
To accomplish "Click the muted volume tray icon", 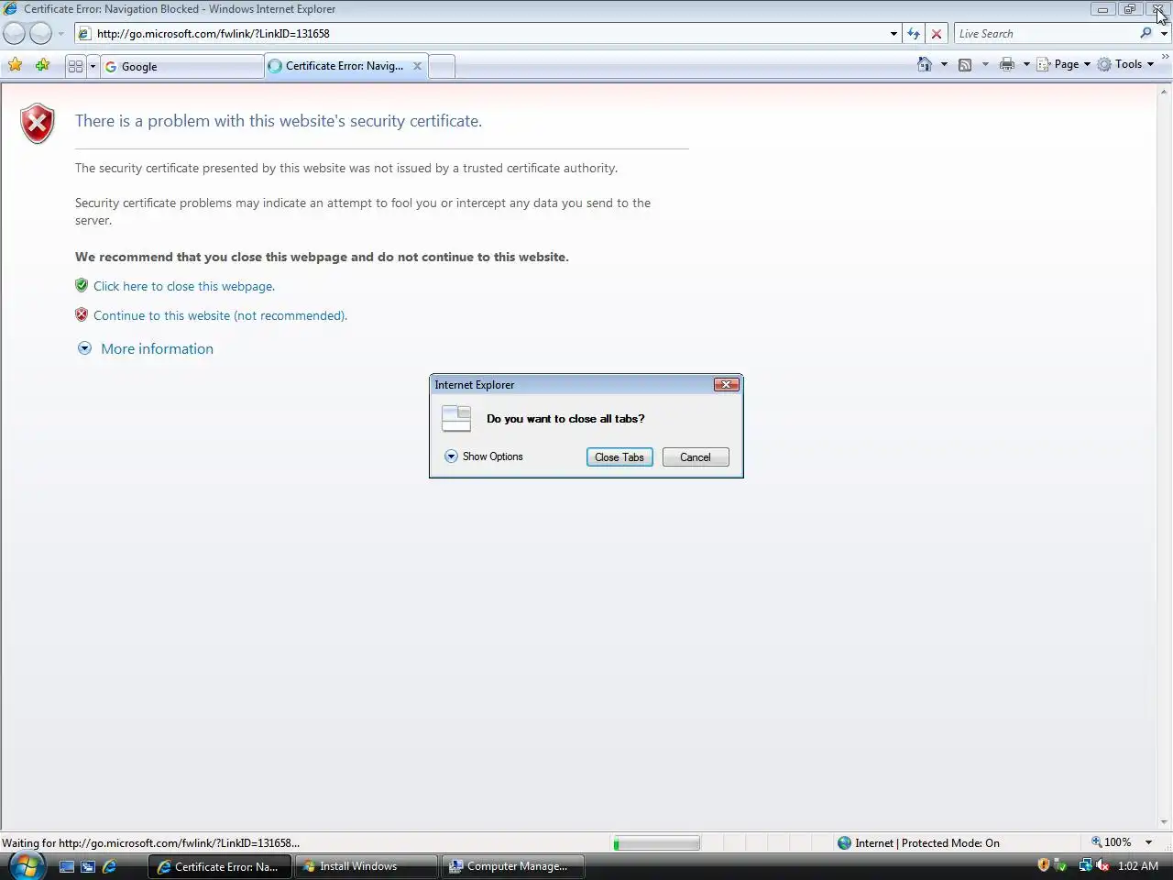I will click(x=1102, y=865).
